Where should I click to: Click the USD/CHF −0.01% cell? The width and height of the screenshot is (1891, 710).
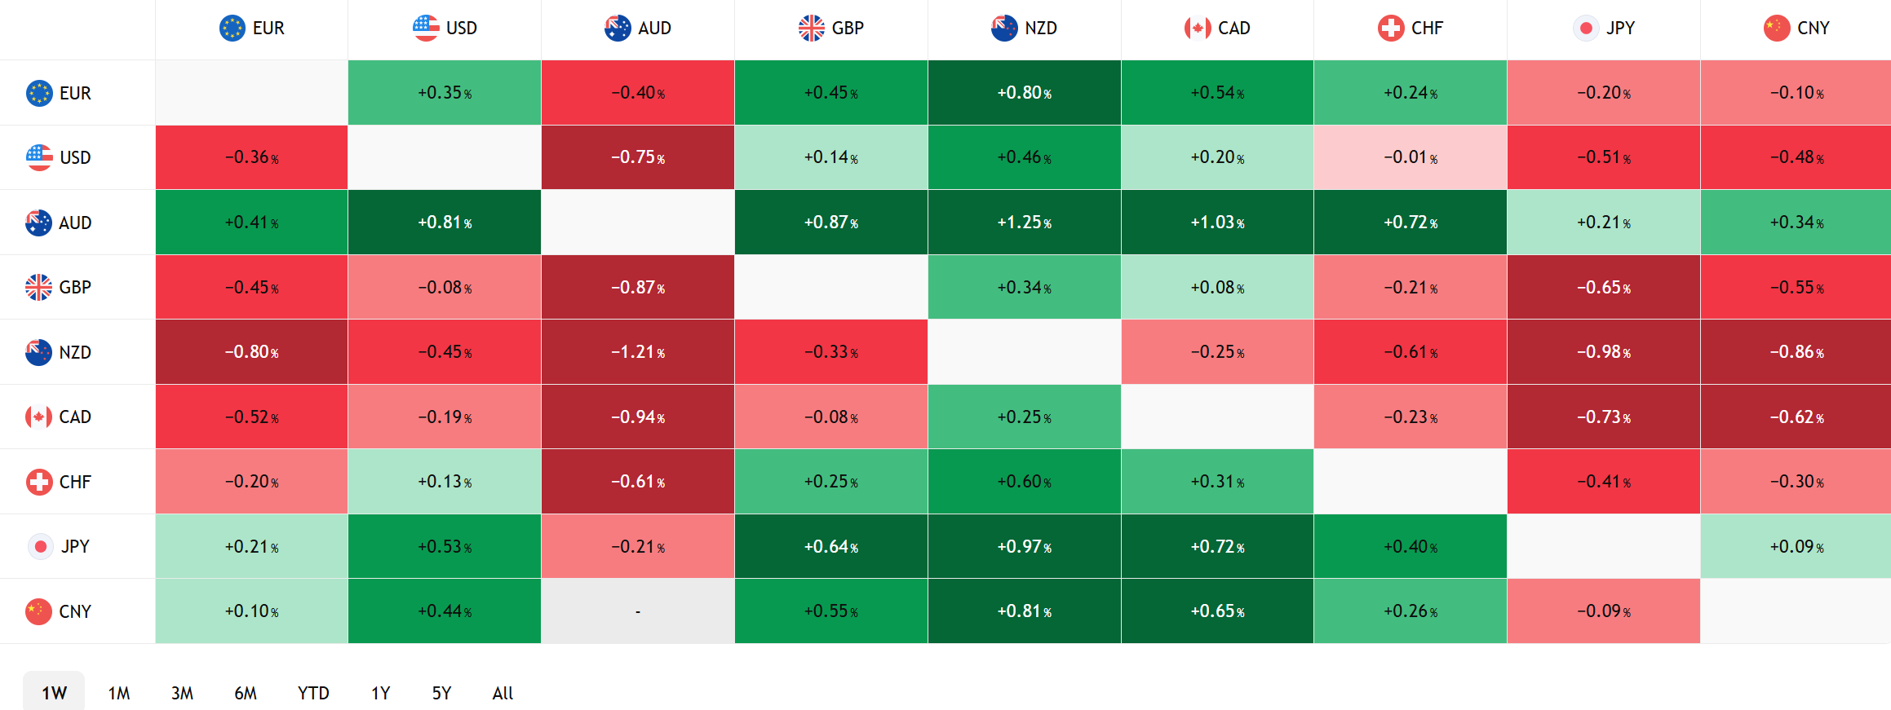point(1410,157)
